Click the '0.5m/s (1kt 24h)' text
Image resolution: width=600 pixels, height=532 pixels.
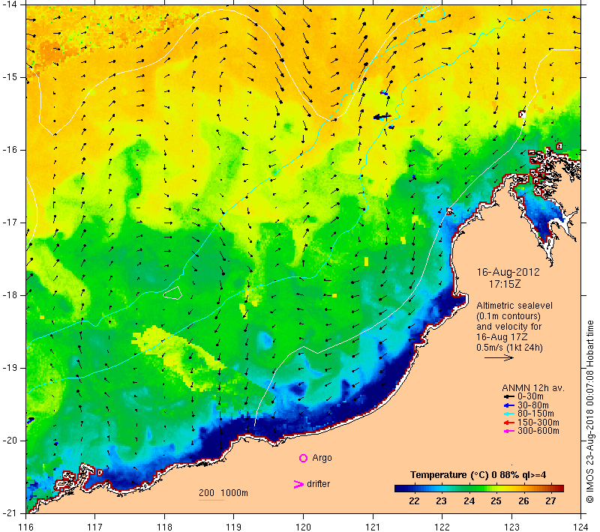click(509, 348)
